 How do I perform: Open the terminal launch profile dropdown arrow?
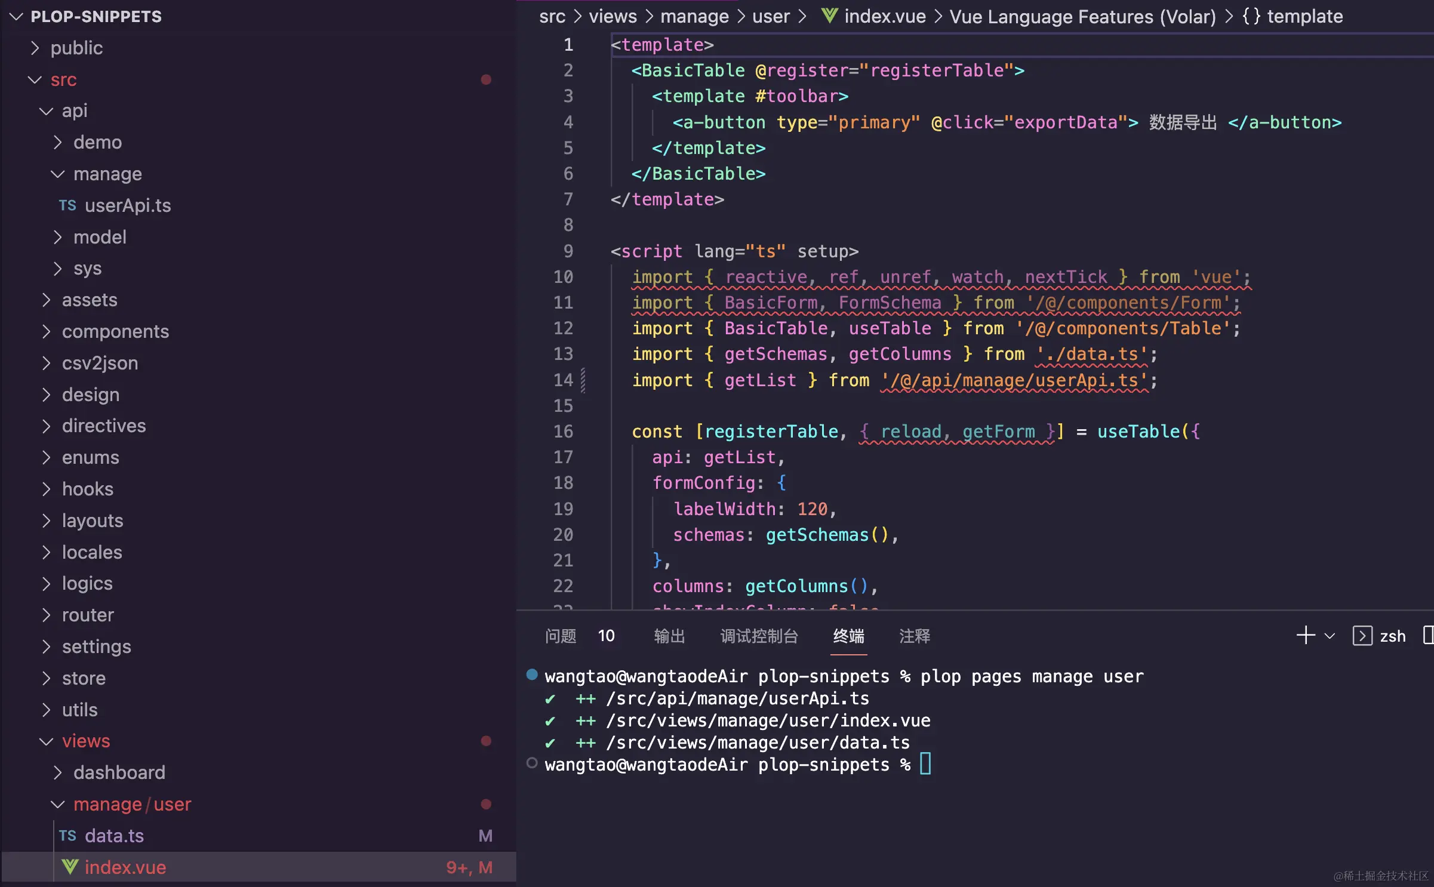tap(1330, 636)
